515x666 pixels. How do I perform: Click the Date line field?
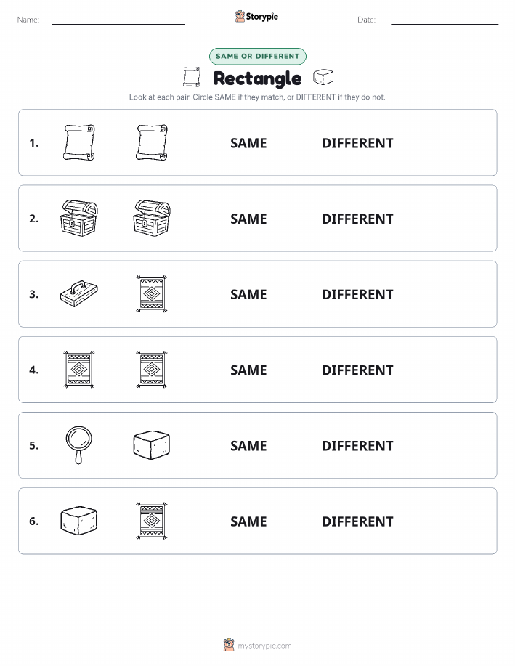[x=445, y=20]
